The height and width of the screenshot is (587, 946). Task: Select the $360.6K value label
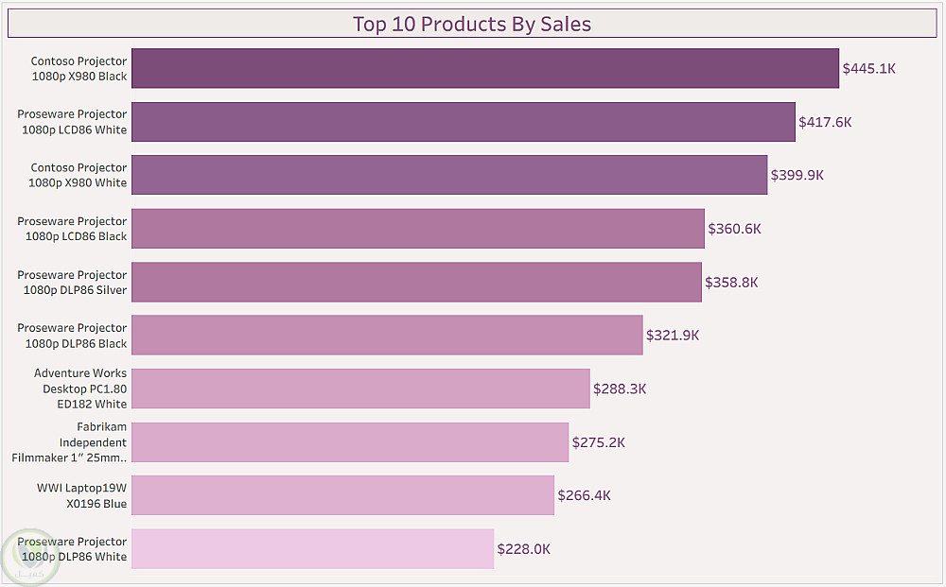[x=734, y=229]
